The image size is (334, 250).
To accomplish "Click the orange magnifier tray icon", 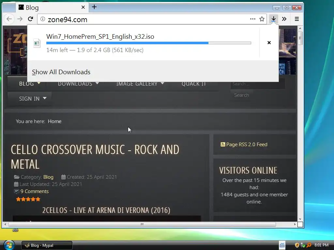I will (309, 245).
